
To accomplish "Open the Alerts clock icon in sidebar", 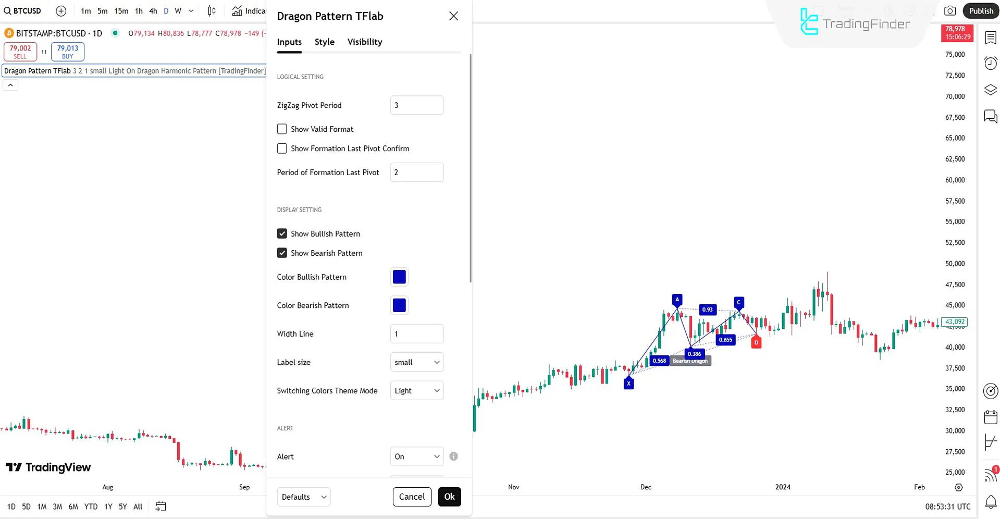I will [x=991, y=63].
